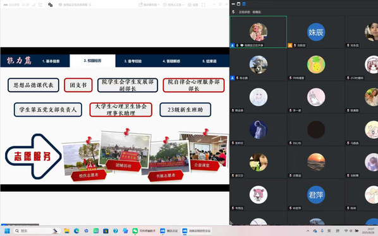Open the Microsoft Edge taskbar icon
Image resolution: width=378 pixels, height=236 pixels.
tap(76, 231)
